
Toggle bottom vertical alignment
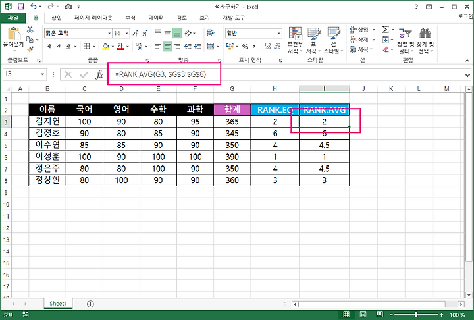click(177, 33)
